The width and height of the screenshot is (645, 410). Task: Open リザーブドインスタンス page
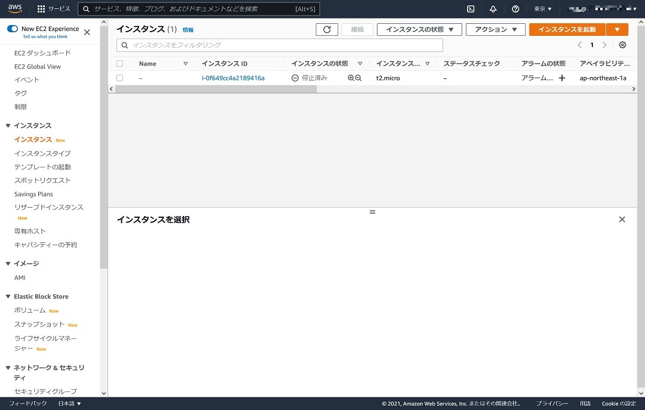(x=48, y=207)
